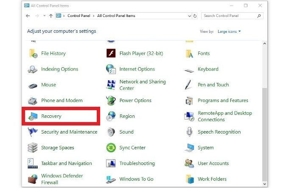Screen dimensions: 297x188
Task: Open the Taskbar and Navigation link text
Action: point(67,163)
